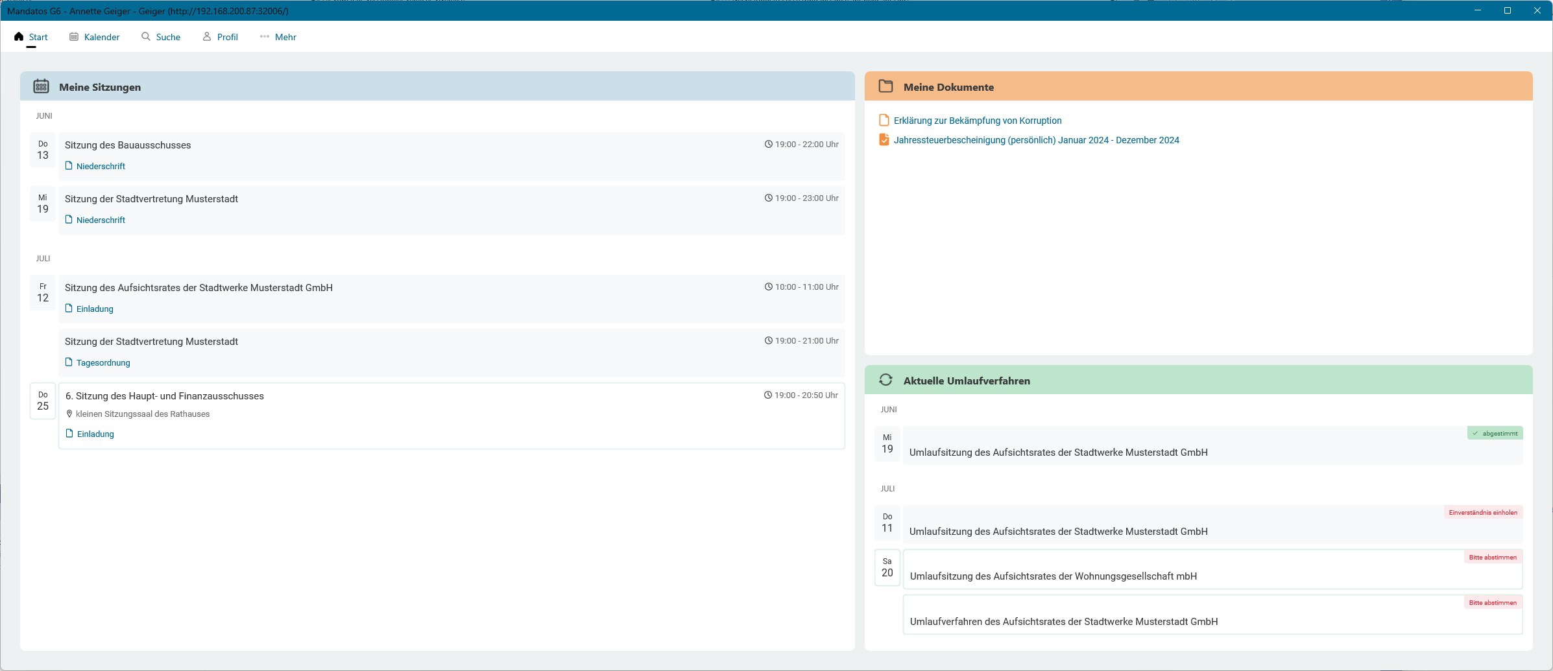1553x671 pixels.
Task: Open the Tagesordnung link
Action: pyautogui.click(x=103, y=363)
